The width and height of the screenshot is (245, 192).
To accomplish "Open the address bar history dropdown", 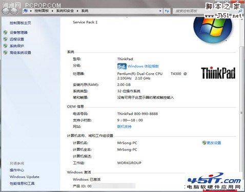I will [160, 11].
